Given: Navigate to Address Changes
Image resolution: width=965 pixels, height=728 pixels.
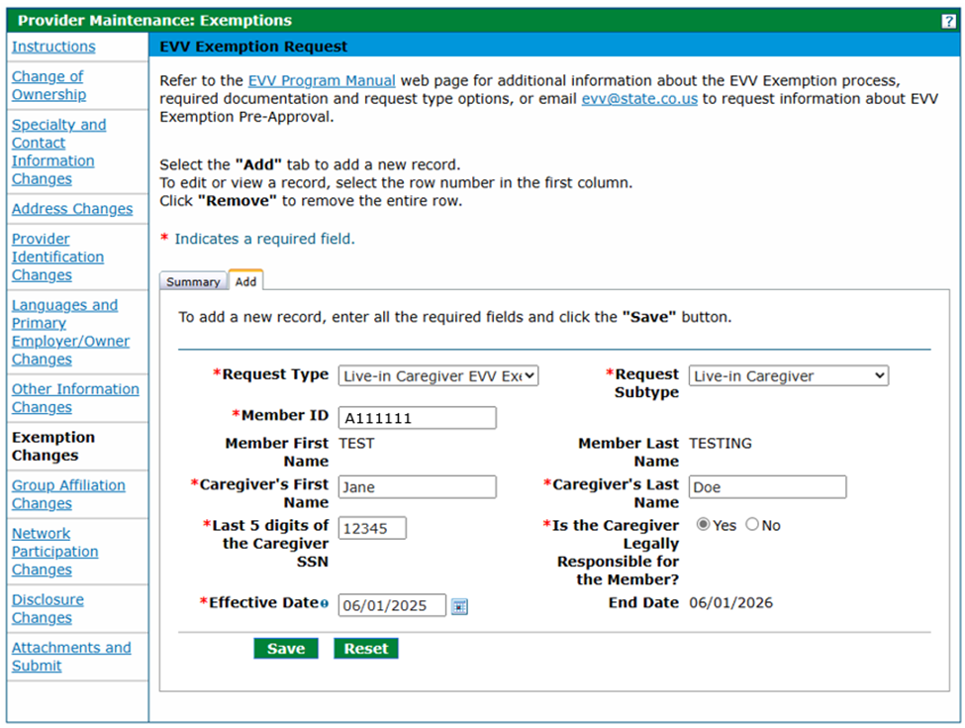Looking at the screenshot, I should click(72, 209).
